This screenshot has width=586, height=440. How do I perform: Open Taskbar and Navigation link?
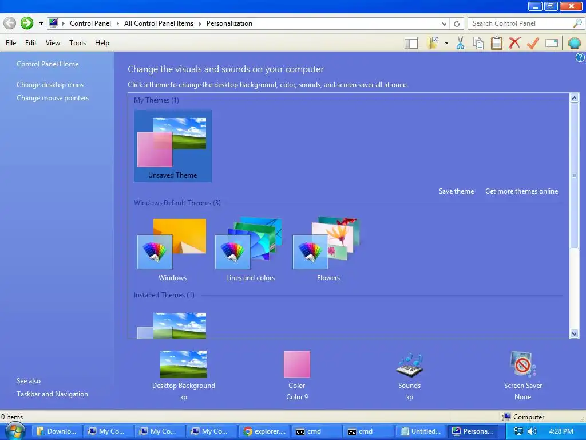coord(52,394)
